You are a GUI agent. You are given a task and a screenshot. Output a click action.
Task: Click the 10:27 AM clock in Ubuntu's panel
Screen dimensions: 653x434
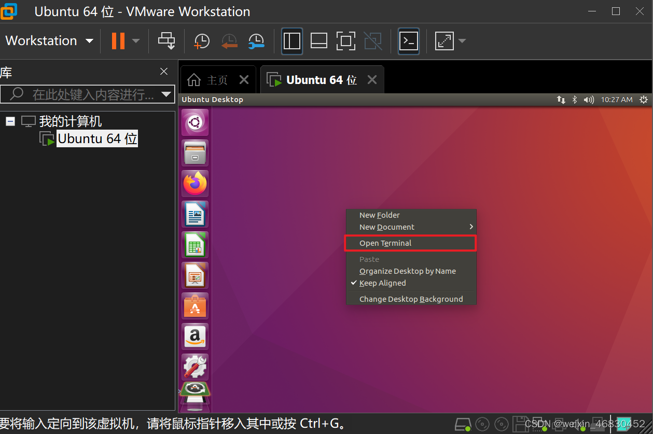(x=617, y=100)
